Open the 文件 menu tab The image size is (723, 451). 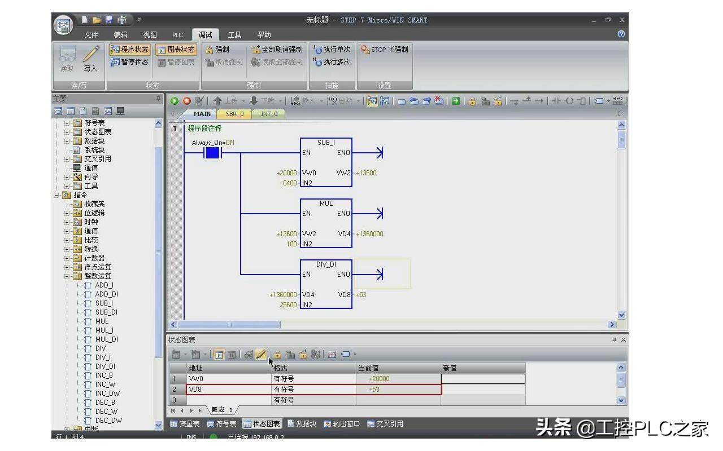[x=91, y=35]
